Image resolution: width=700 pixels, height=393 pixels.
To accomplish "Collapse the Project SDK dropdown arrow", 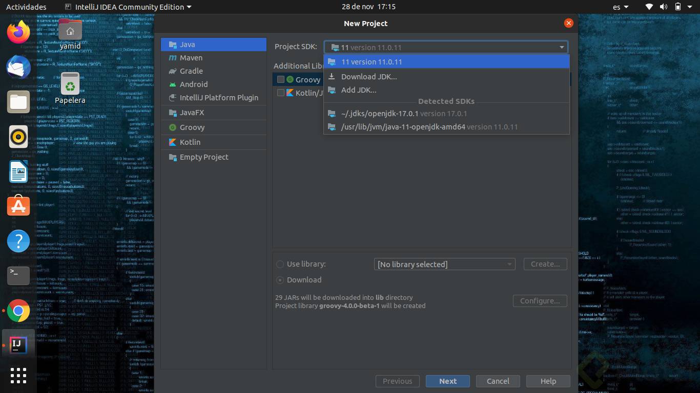I will coord(562,48).
